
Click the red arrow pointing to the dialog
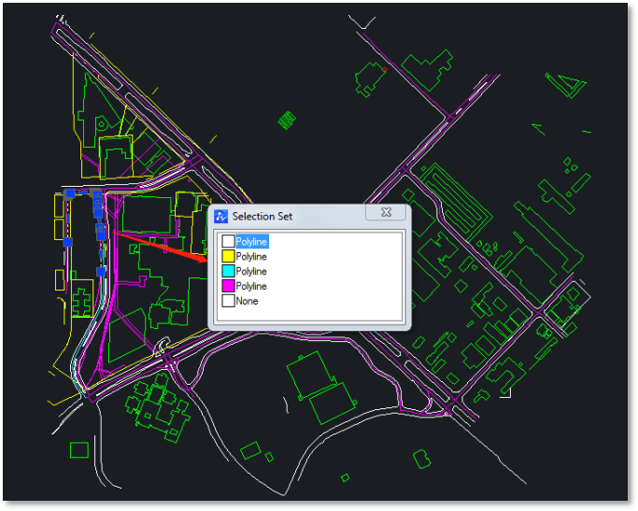pos(163,247)
